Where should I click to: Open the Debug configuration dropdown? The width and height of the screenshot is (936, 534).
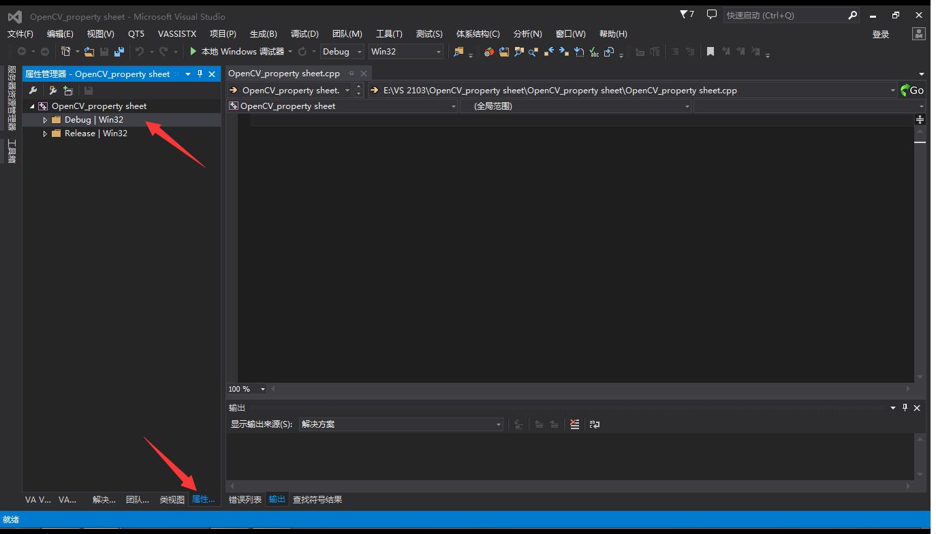342,52
